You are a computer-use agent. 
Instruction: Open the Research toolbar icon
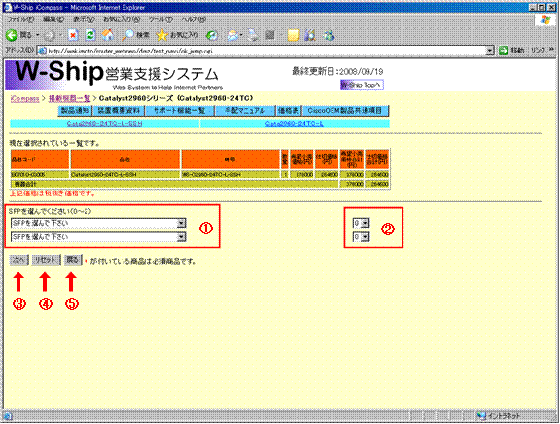310,35
